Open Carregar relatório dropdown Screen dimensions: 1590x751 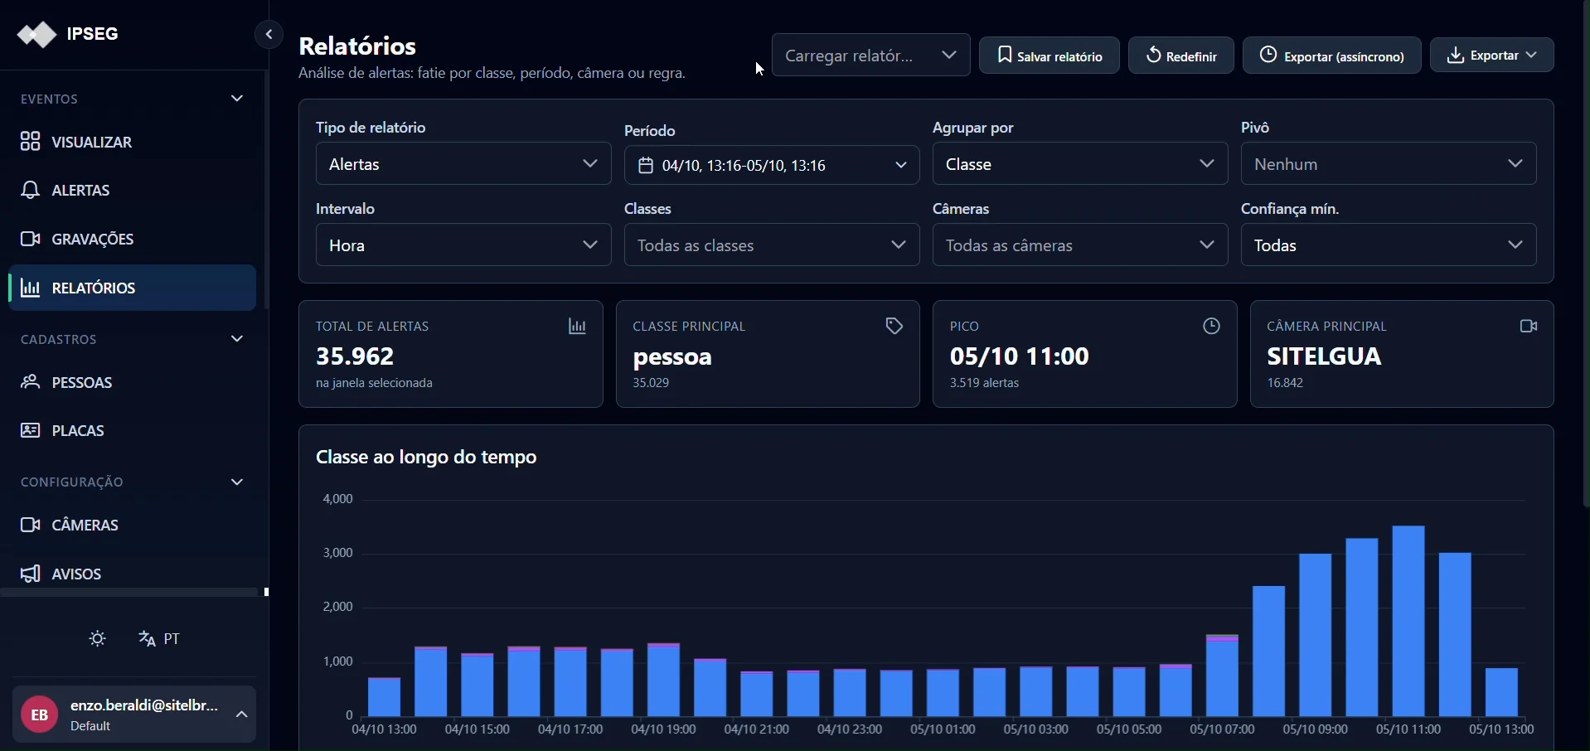pyautogui.click(x=871, y=56)
